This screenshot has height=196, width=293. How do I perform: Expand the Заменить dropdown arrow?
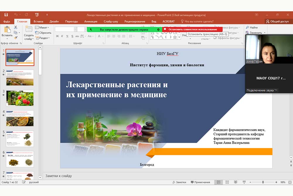click(265, 33)
